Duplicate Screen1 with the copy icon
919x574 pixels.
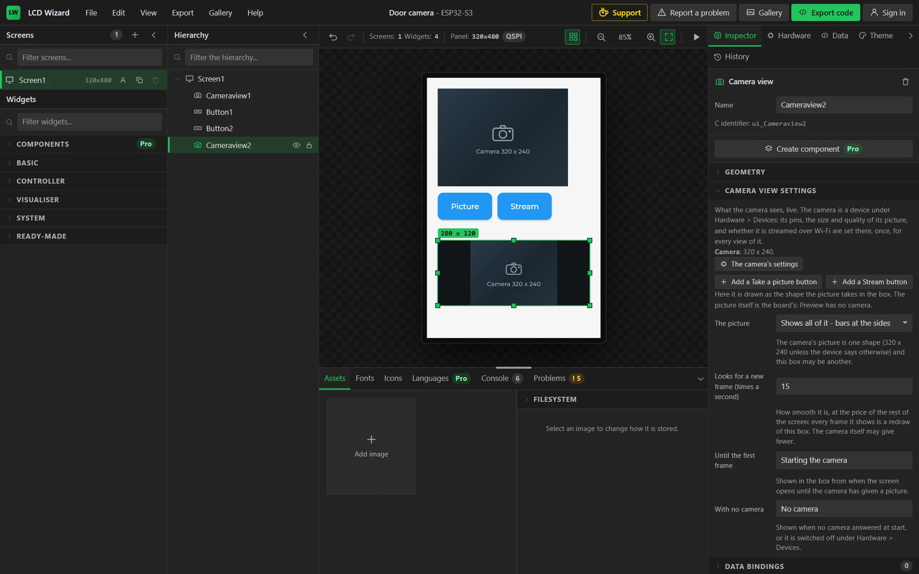click(x=139, y=80)
